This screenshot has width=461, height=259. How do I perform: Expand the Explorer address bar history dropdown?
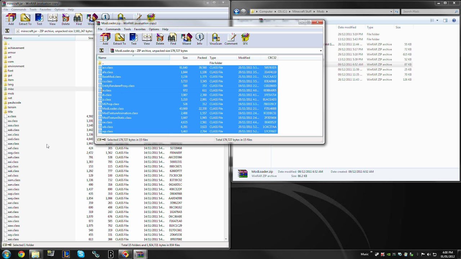click(x=392, y=12)
